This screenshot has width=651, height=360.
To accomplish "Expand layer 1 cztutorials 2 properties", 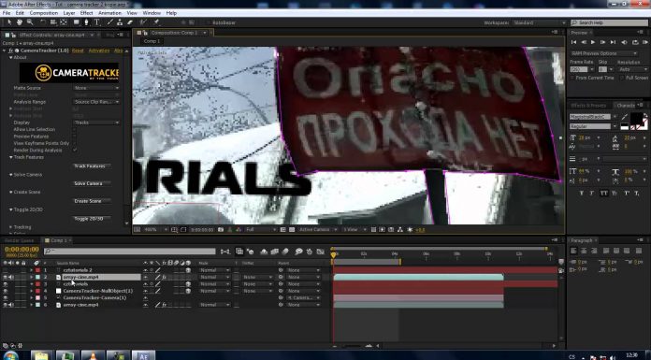I will click(31, 270).
